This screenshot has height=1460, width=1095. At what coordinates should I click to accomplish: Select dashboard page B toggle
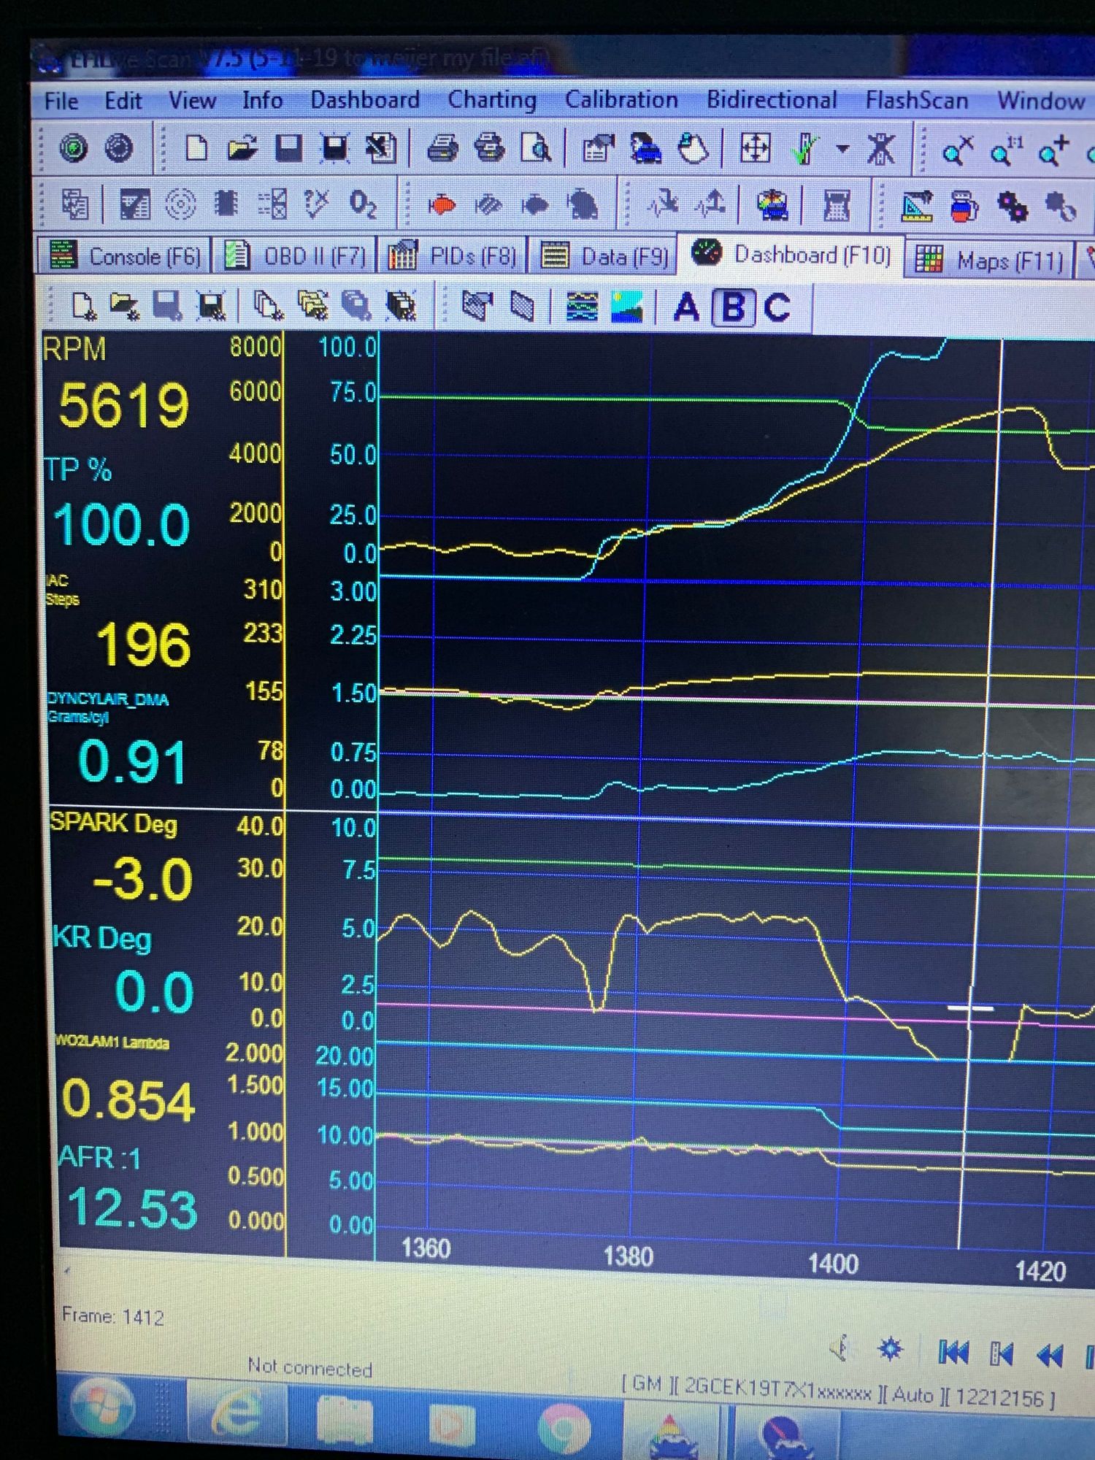[733, 307]
